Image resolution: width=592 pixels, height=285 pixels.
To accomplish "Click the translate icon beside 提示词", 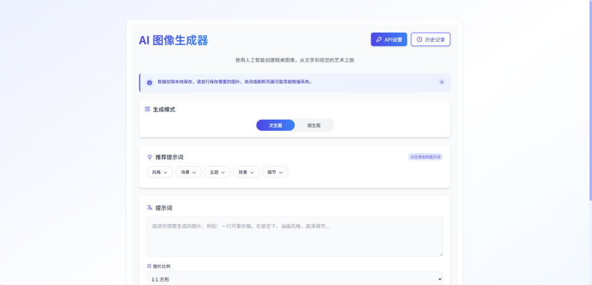I will point(149,208).
